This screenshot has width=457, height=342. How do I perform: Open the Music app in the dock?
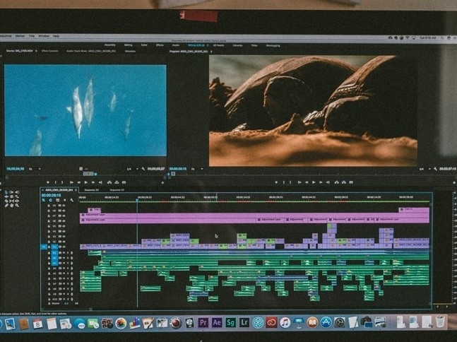point(285,322)
